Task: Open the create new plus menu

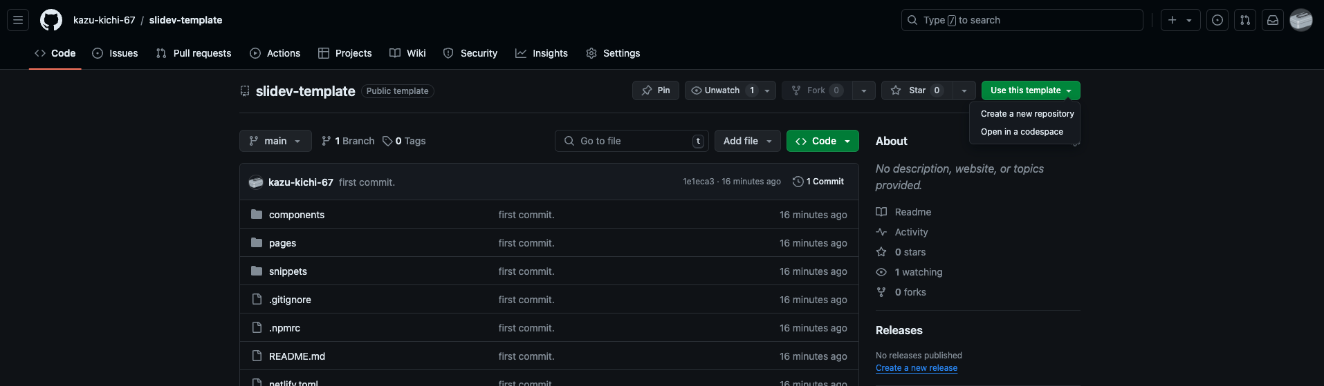Action: [1172, 20]
